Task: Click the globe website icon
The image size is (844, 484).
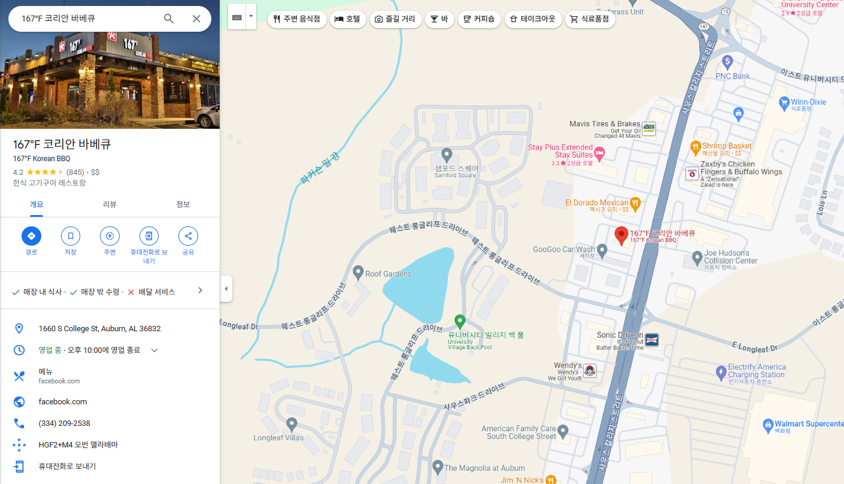Action: coord(19,402)
